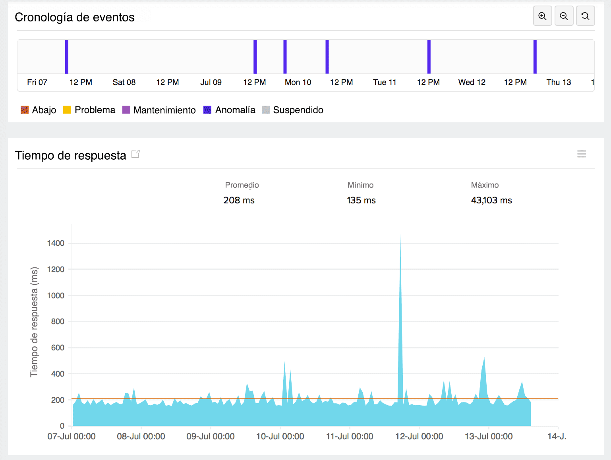Toggle the Abajo legend item
The image size is (611, 460).
point(39,110)
